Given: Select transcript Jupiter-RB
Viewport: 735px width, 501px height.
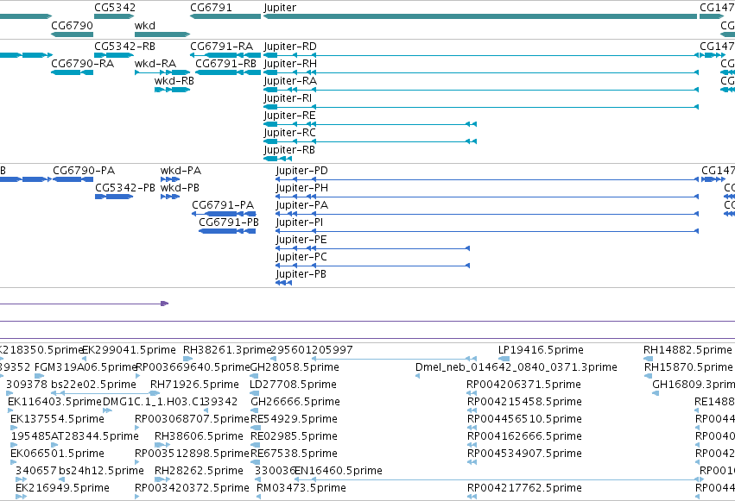Looking at the screenshot, I should tap(278, 159).
